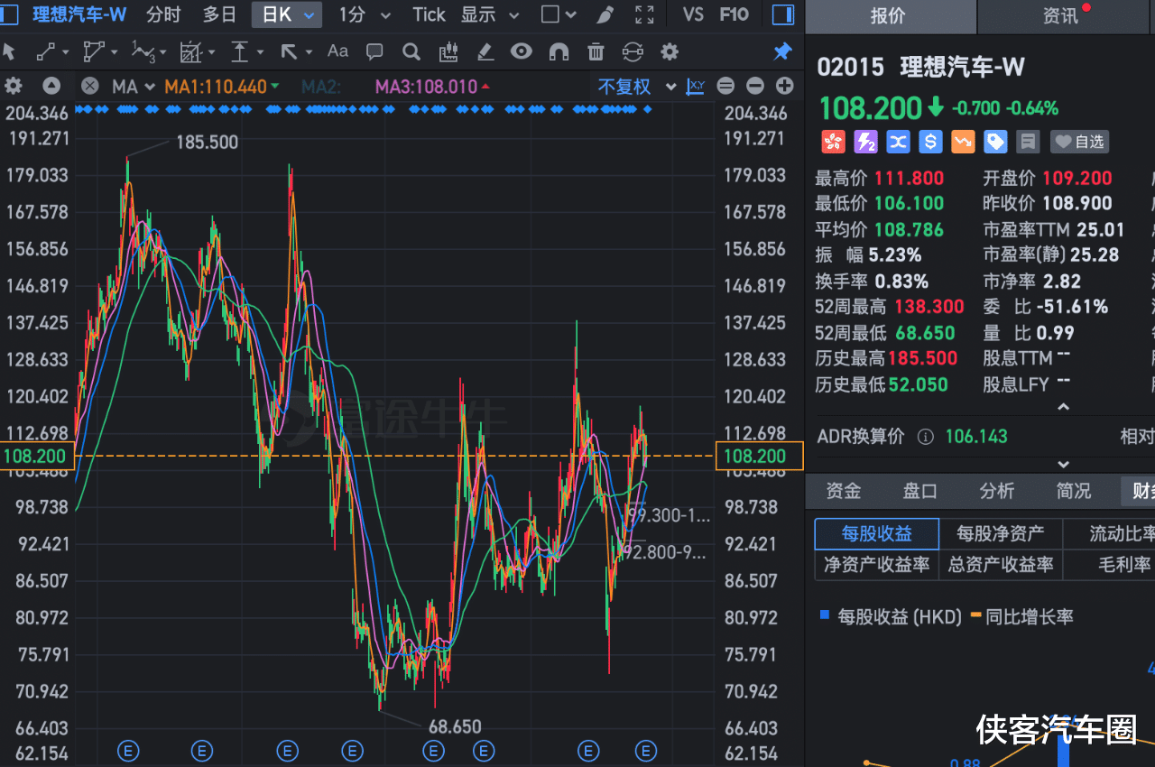This screenshot has width=1155, height=767.
Task: Expand the section below ADR price
Action: 1063,465
